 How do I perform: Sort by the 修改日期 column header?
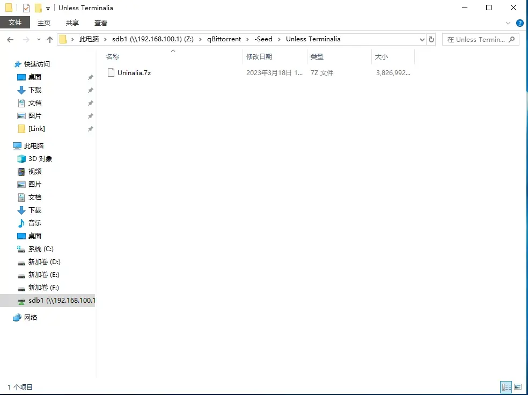[259, 56]
